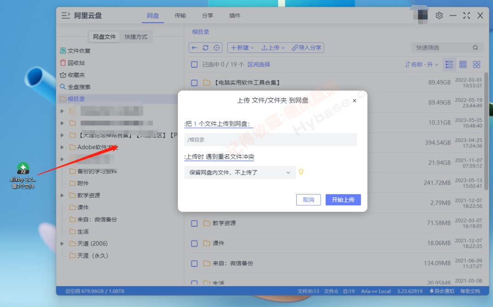Image resolution: width=493 pixels, height=307 pixels.
Task: Refresh the file list with the refresh icon
Action: 205,47
